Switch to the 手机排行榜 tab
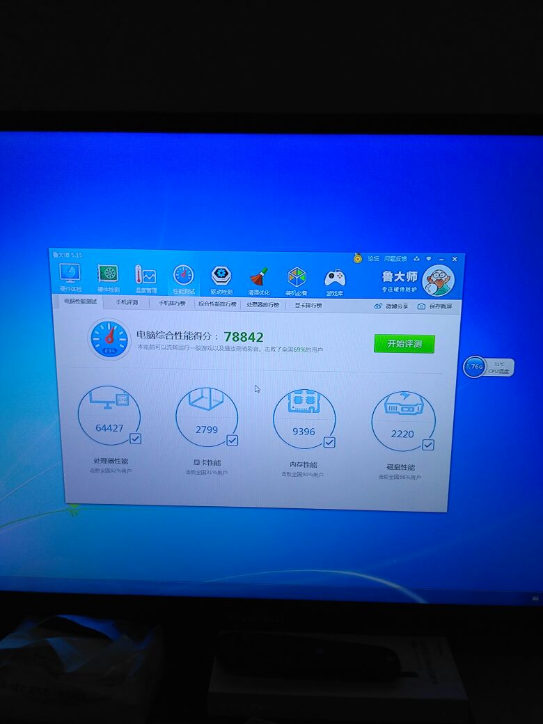The height and width of the screenshot is (724, 543). click(x=172, y=304)
